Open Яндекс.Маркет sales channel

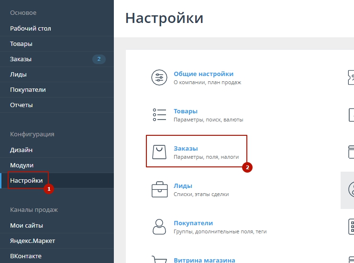pos(33,241)
